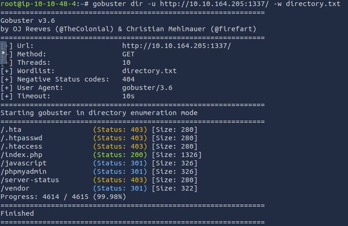
Task: Click the /phpmyadmin result entry
Action: point(23,171)
